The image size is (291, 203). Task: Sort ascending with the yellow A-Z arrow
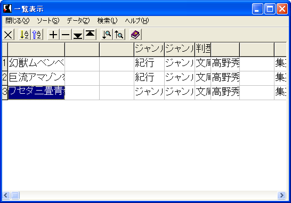[25, 35]
